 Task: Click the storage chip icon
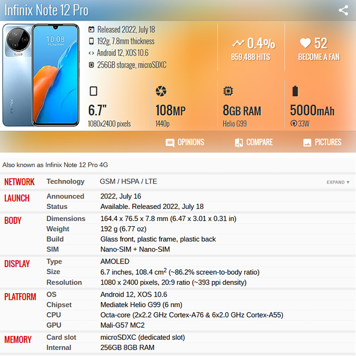[91, 65]
